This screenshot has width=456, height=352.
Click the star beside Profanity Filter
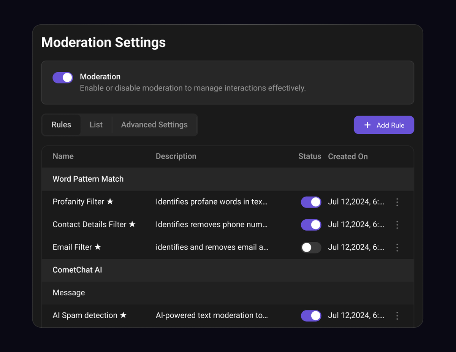click(x=110, y=201)
